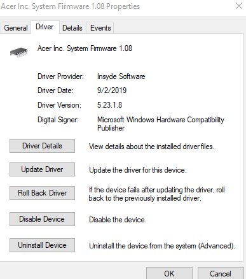Click the Driver Version label
Viewport: 246px width, 279px height.
pos(59,105)
